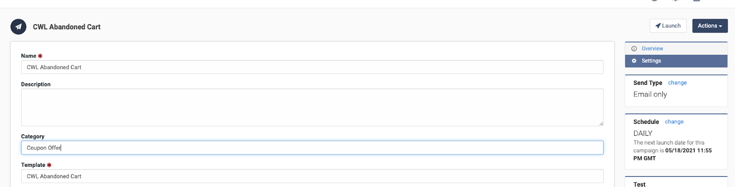Change the Send Type setting
Viewport: 735px width, 187px height.
tap(677, 83)
